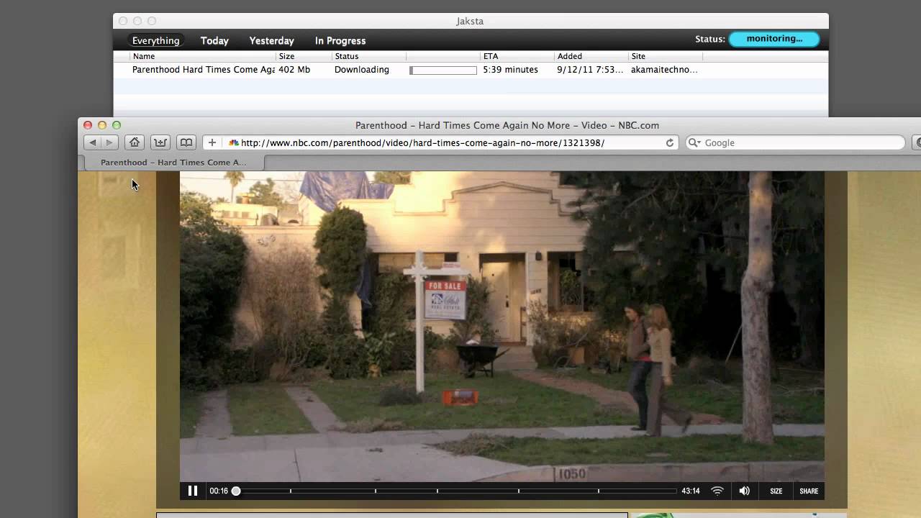Sort Jaksta list by Name column
921x518 pixels.
tap(203, 56)
